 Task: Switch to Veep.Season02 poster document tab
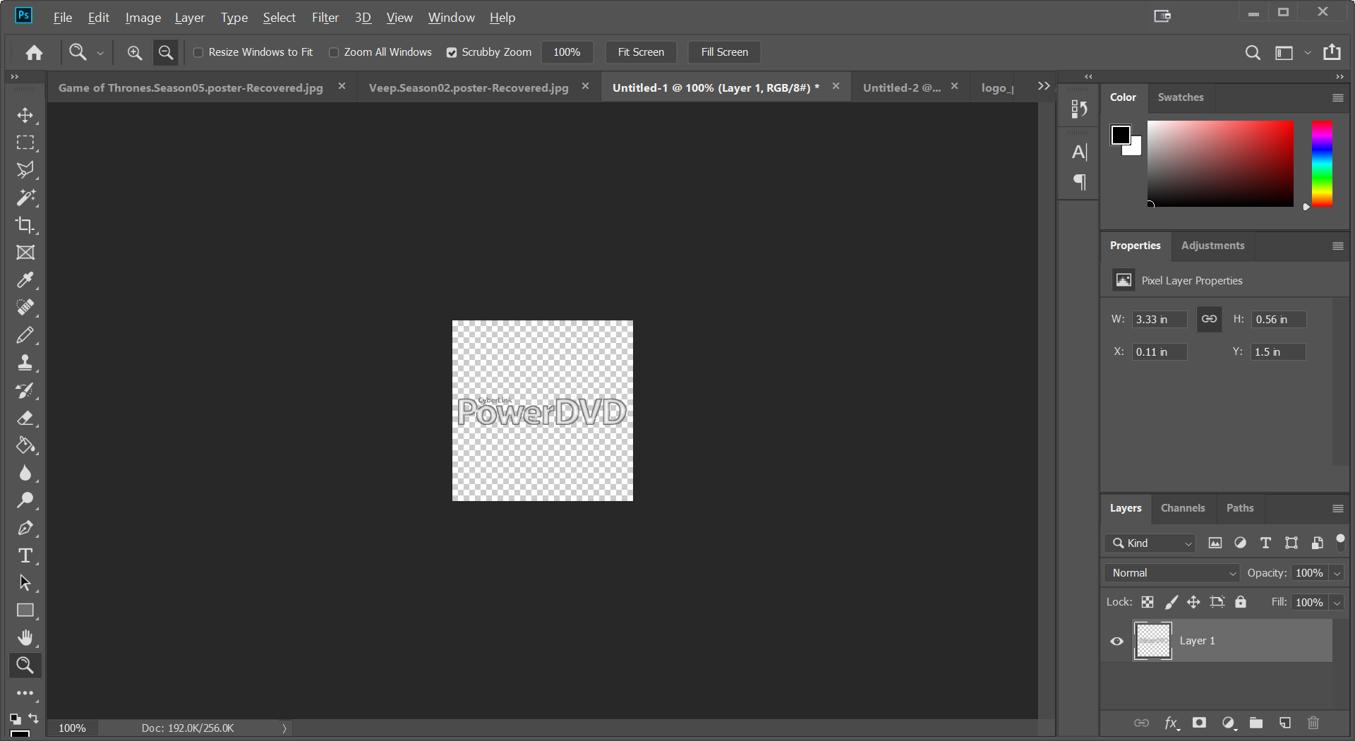coord(469,88)
